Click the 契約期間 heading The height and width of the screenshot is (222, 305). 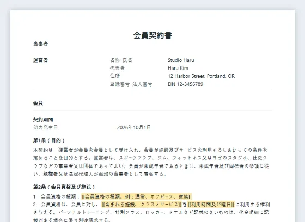pos(43,120)
